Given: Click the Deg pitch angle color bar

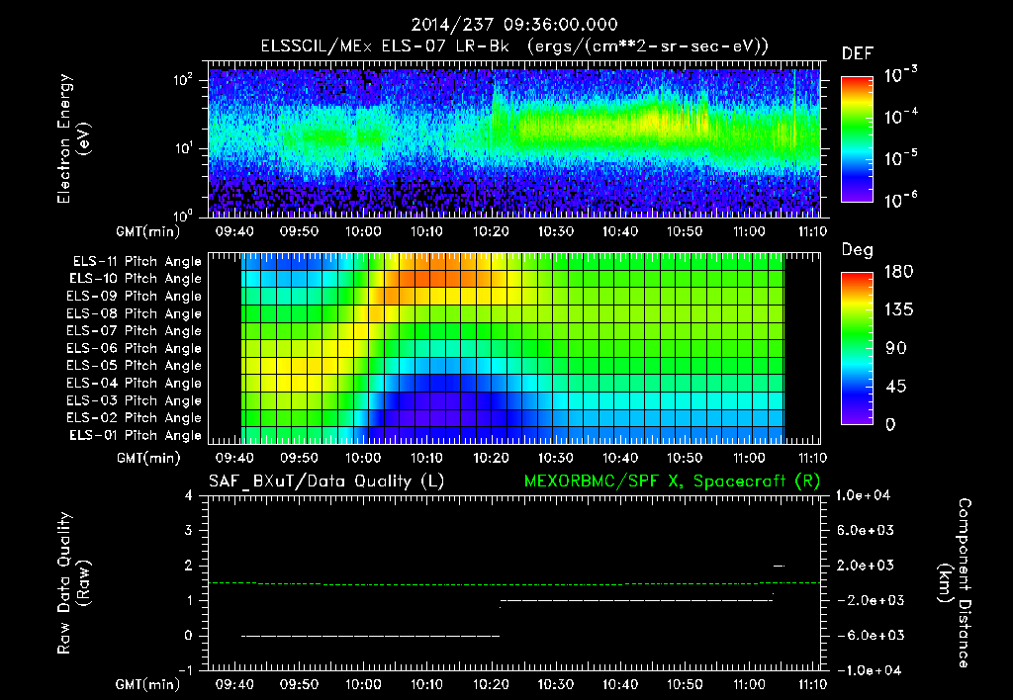Looking at the screenshot, I should click(857, 349).
